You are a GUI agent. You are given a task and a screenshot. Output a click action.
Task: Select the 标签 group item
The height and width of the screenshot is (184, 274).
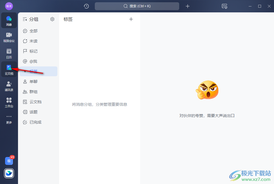[39, 71]
